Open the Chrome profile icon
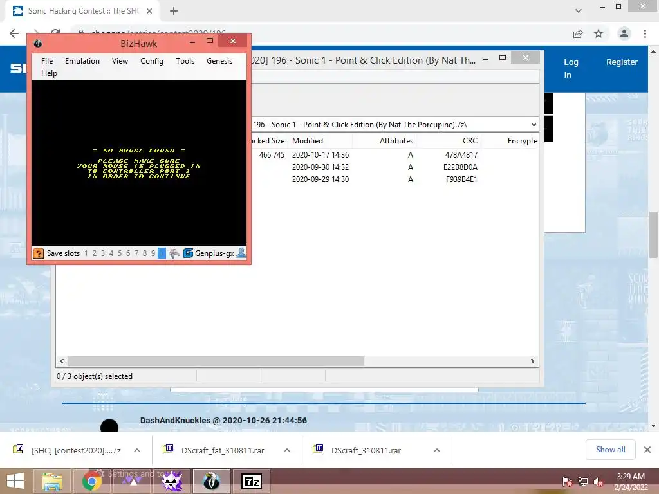 624,33
